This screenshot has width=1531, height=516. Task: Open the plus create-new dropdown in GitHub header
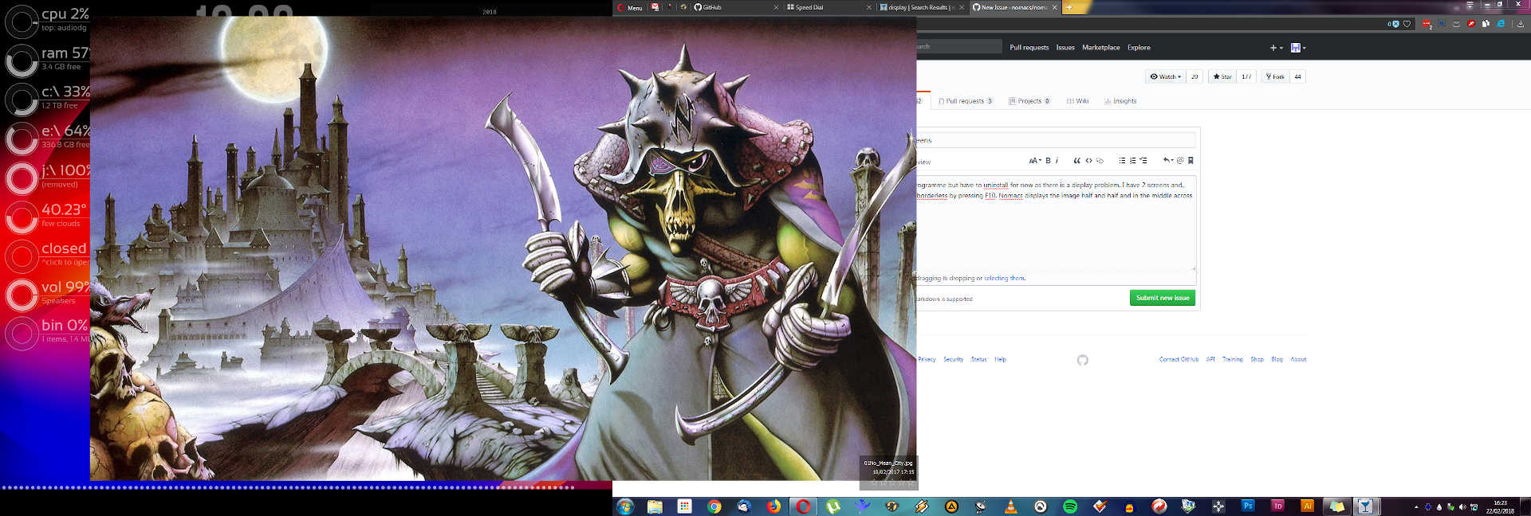pyautogui.click(x=1276, y=48)
